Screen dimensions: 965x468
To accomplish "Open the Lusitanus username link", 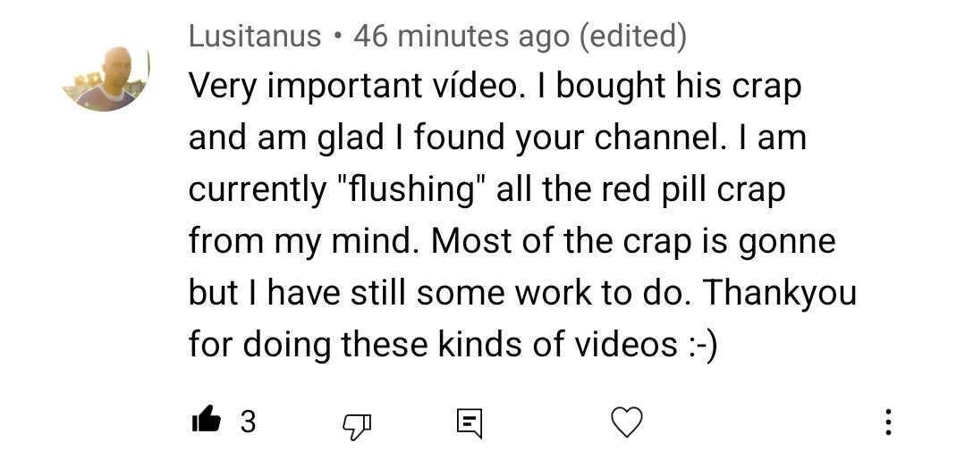I will pyautogui.click(x=255, y=37).
